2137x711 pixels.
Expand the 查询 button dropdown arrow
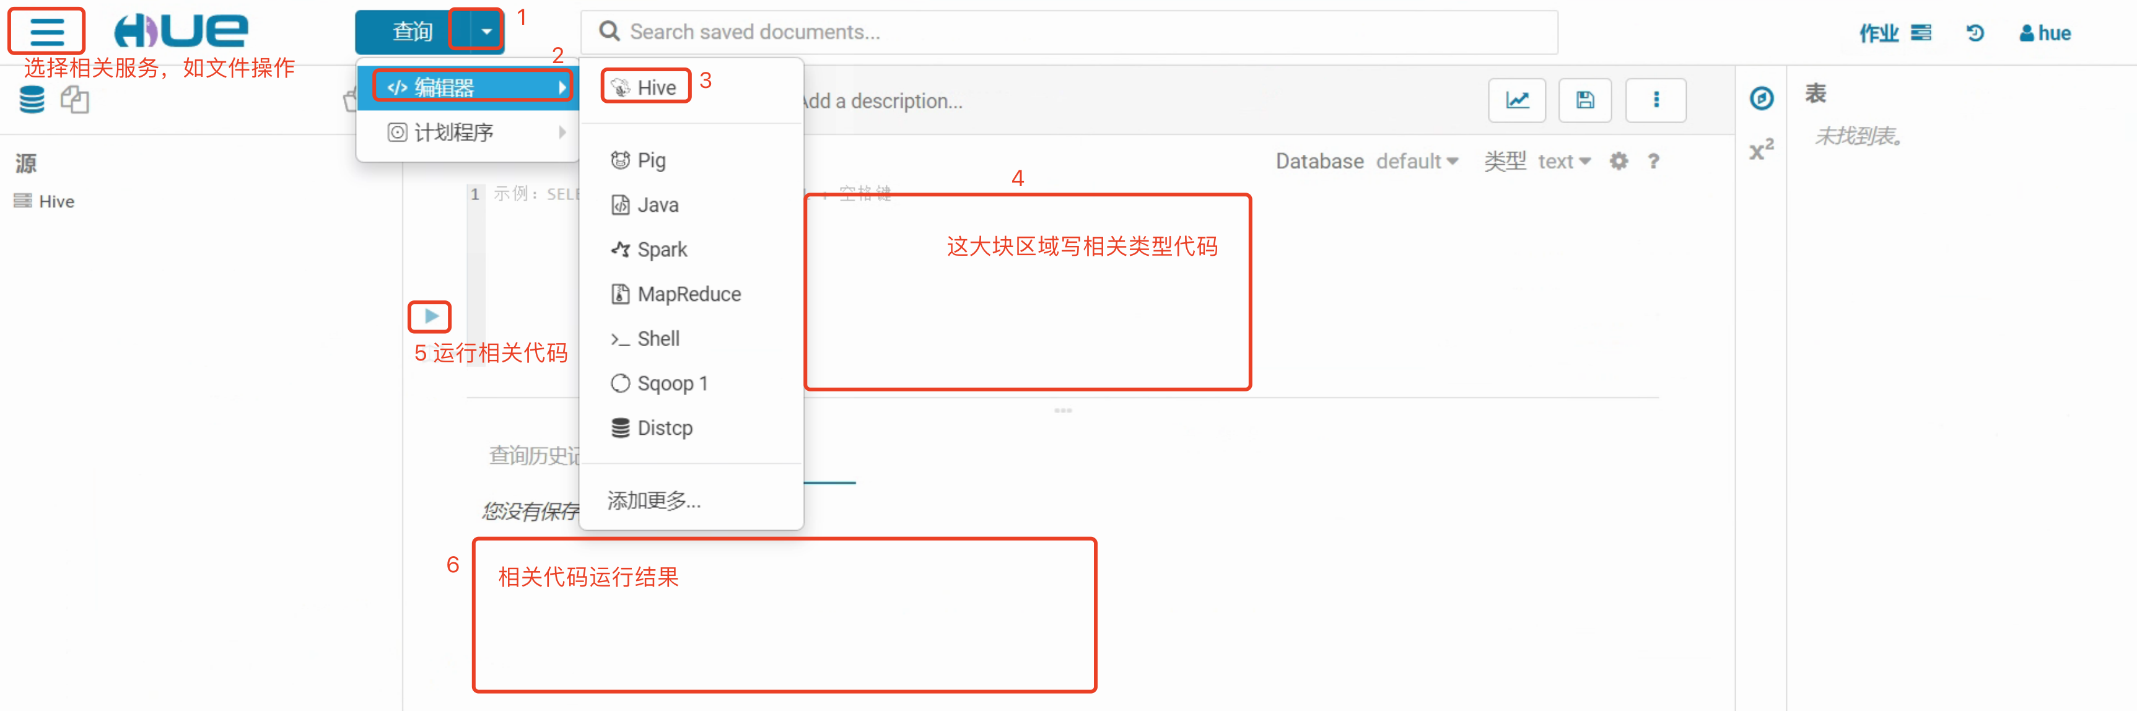click(486, 32)
